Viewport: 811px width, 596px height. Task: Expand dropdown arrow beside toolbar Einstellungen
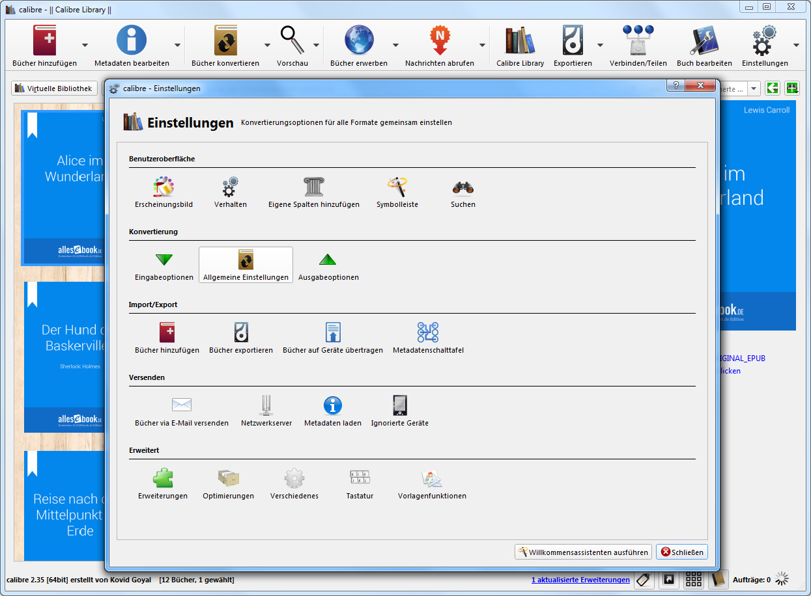tap(797, 46)
